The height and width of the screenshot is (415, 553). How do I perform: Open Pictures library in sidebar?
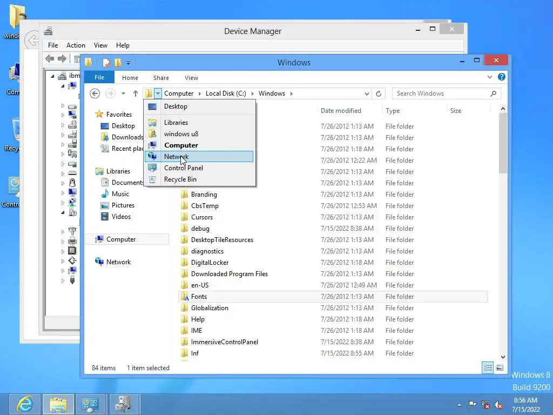(x=123, y=205)
